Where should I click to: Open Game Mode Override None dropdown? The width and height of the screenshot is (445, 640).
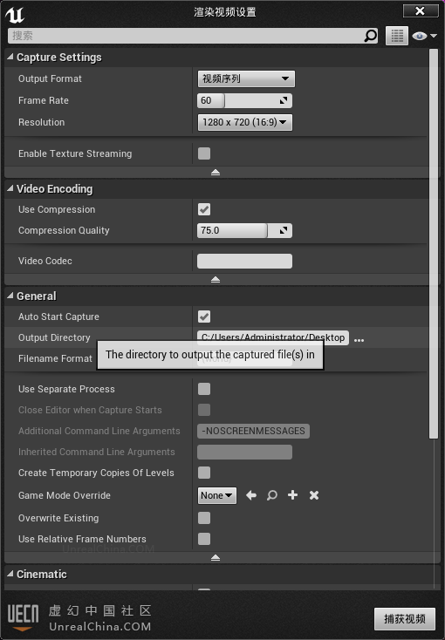[x=216, y=495]
